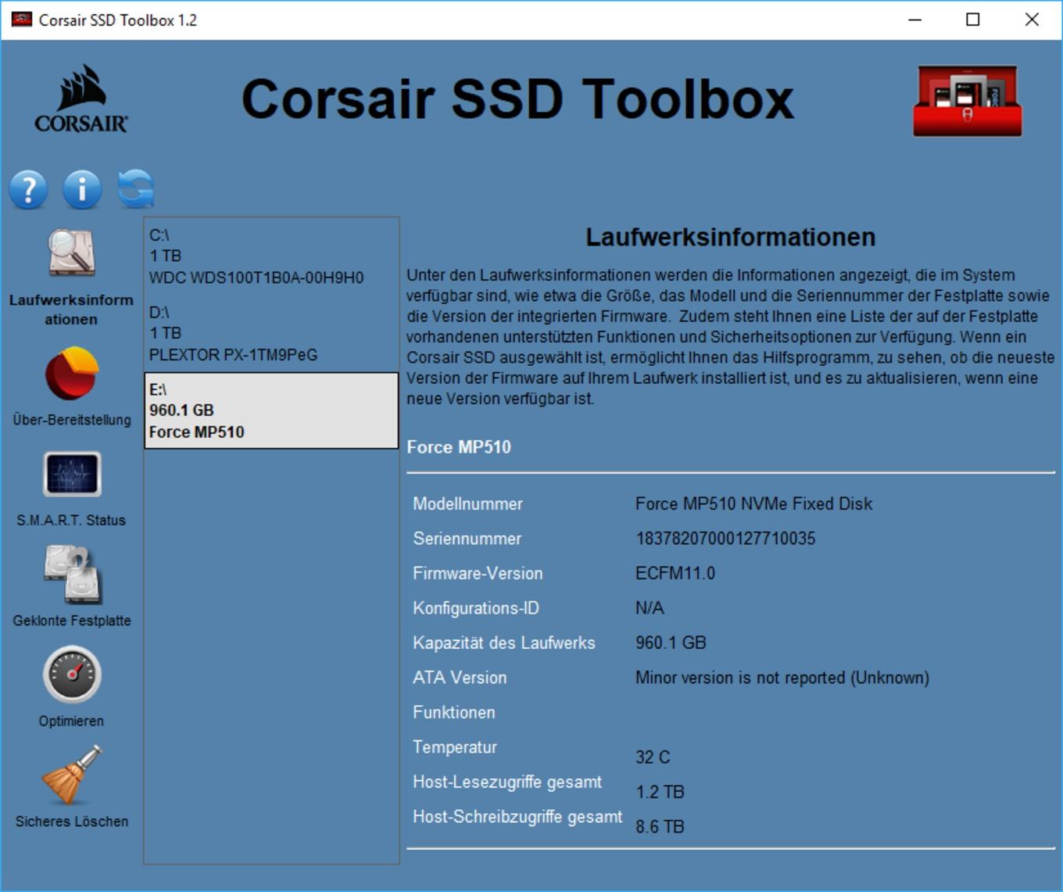1063x892 pixels.
Task: Click the Optimieren sidebar label
Action: pos(71,721)
